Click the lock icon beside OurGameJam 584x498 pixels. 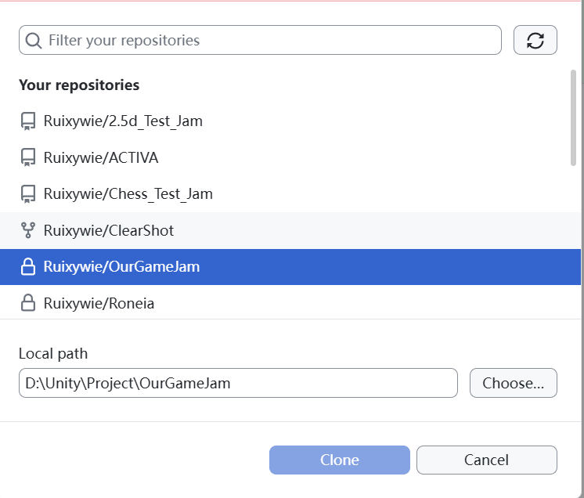click(x=28, y=267)
